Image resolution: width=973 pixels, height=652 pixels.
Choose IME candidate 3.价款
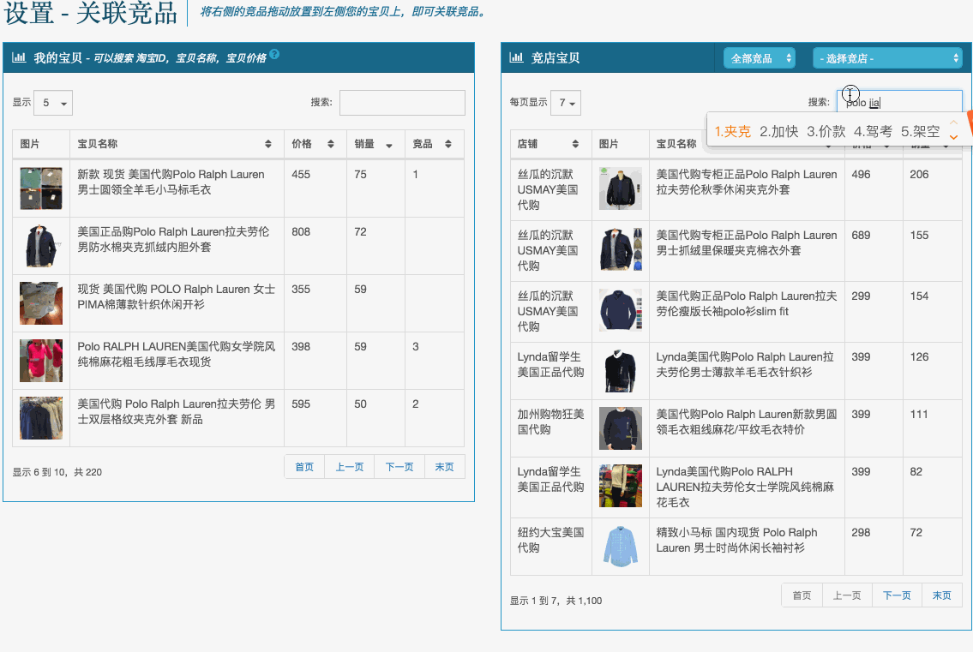click(x=826, y=132)
